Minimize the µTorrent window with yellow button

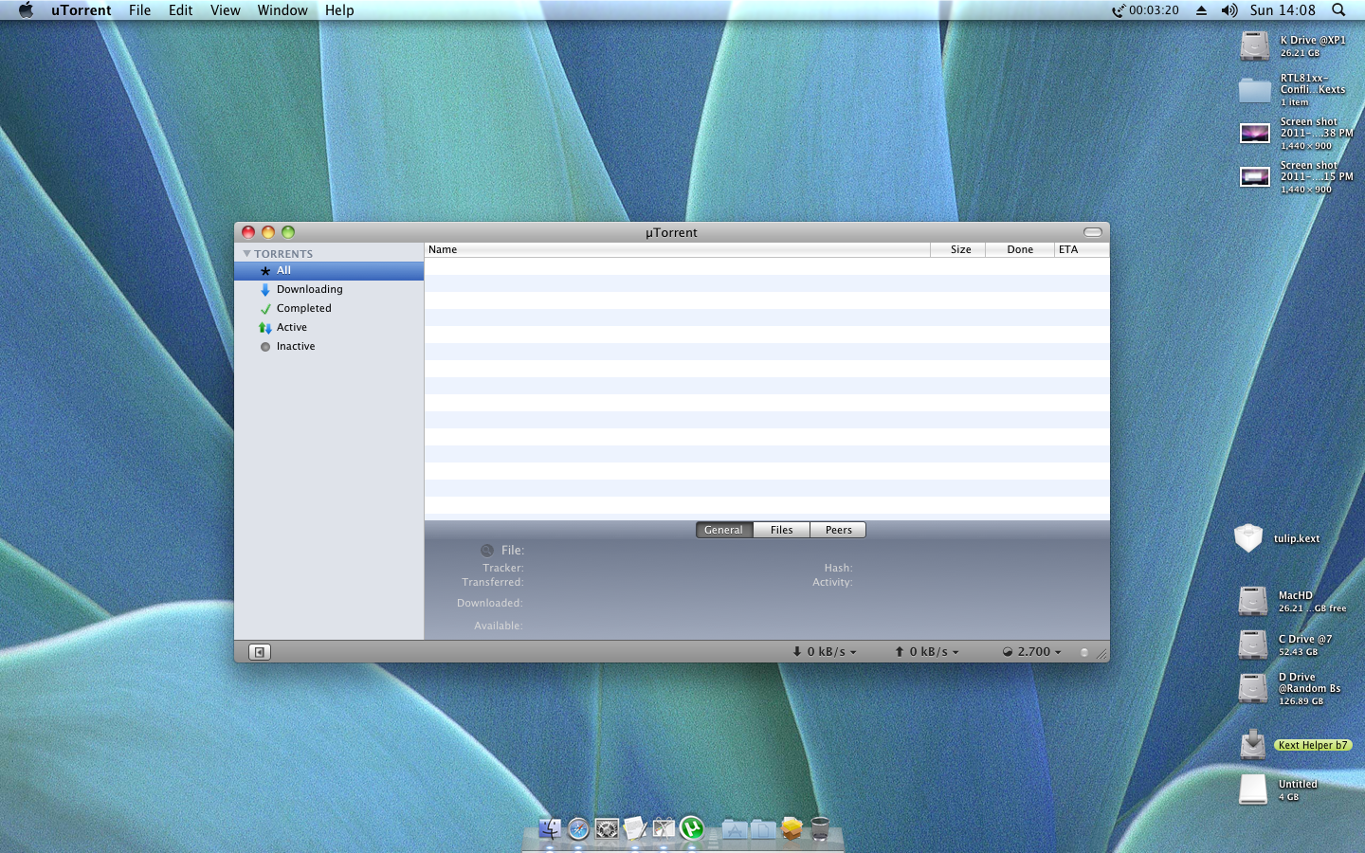(268, 232)
